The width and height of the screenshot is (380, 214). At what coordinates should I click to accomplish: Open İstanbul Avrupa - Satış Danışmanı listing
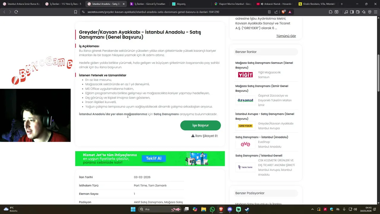coord(265,116)
